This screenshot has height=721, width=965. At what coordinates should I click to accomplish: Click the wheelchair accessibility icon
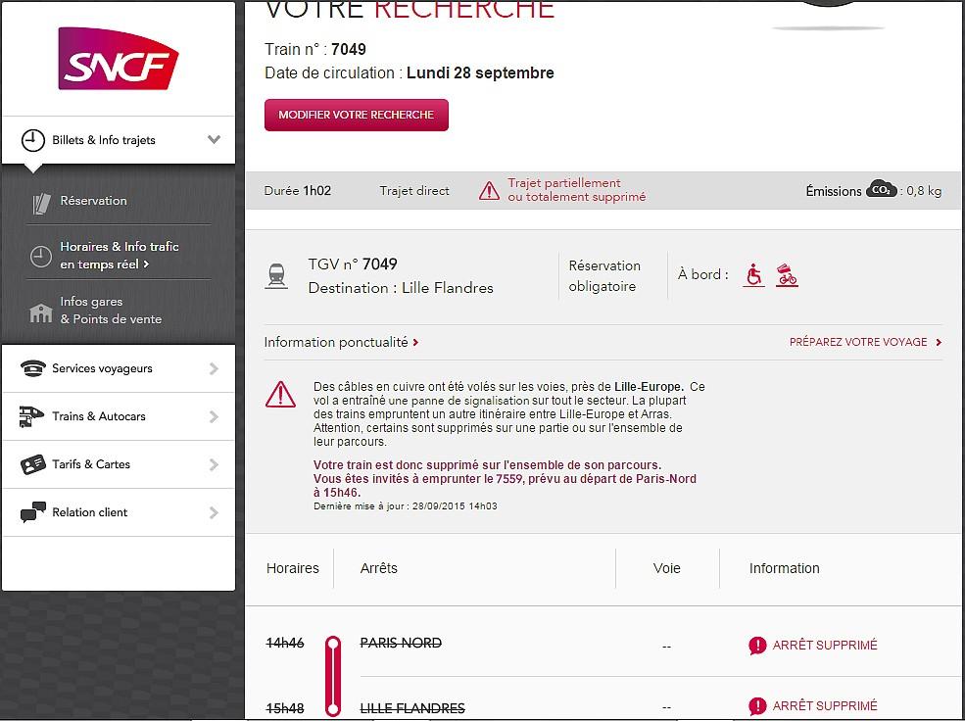(x=753, y=275)
